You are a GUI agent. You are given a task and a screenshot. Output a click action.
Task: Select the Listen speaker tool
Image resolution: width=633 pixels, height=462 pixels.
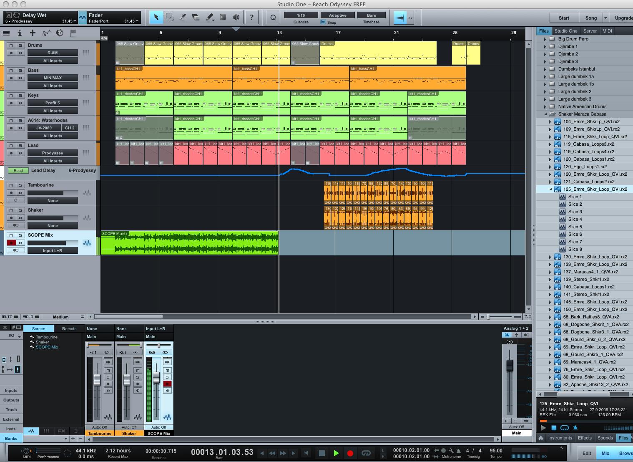click(x=236, y=17)
